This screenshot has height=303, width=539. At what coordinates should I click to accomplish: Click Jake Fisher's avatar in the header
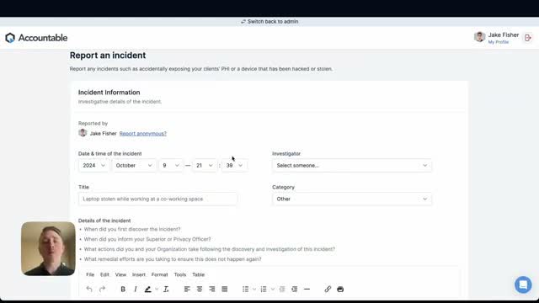[479, 36]
